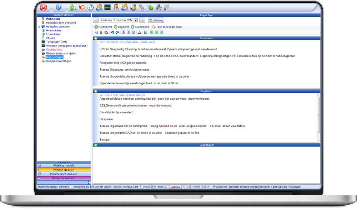Open the patient search magnifier icon
Viewport: 357px width, 209px height.
tap(73, 8)
